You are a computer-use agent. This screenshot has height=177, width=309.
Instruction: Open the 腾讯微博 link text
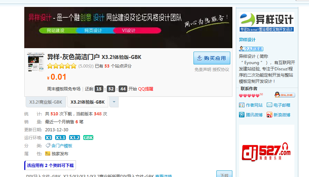pyautogui.click(x=254, y=115)
